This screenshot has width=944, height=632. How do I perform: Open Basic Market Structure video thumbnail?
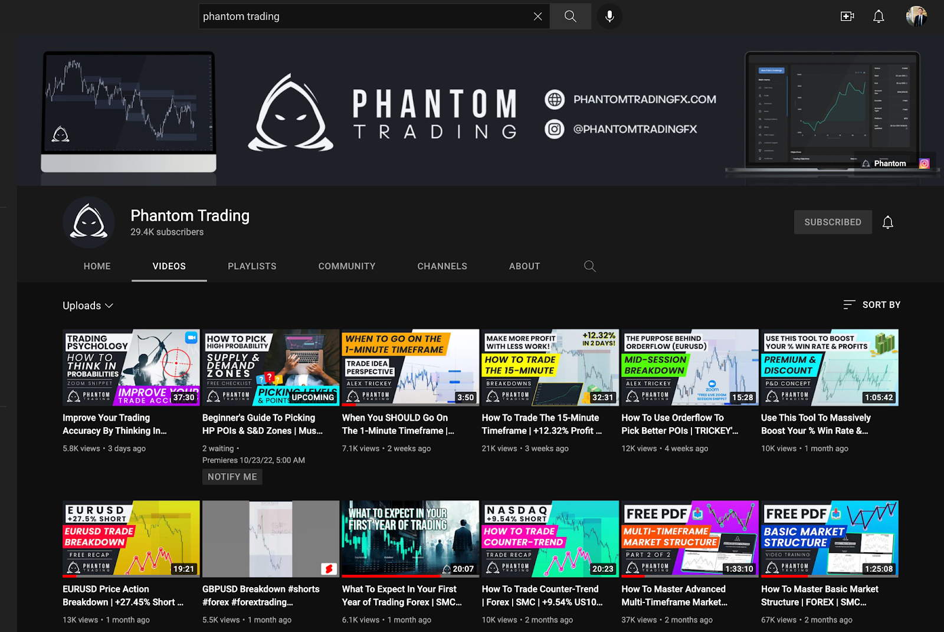830,539
